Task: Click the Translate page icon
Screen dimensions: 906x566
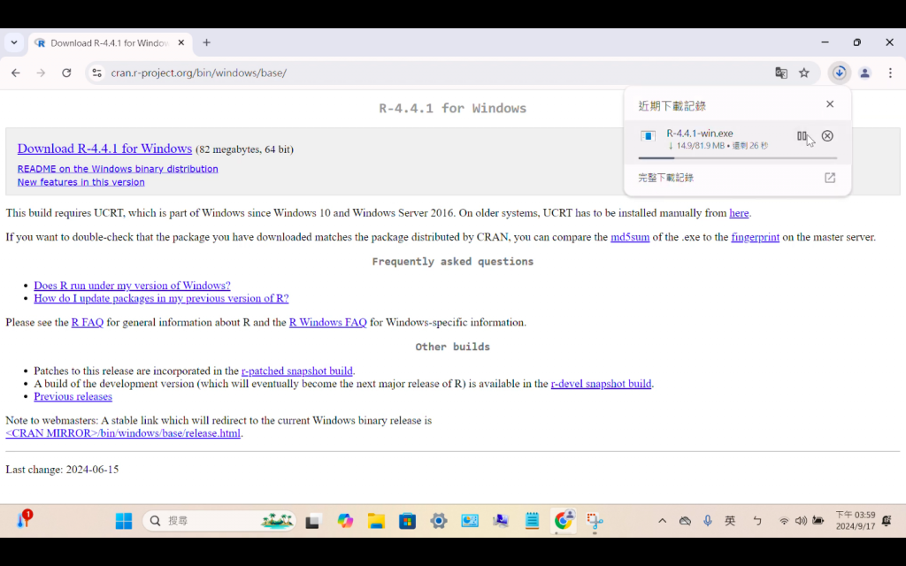Action: pos(781,73)
